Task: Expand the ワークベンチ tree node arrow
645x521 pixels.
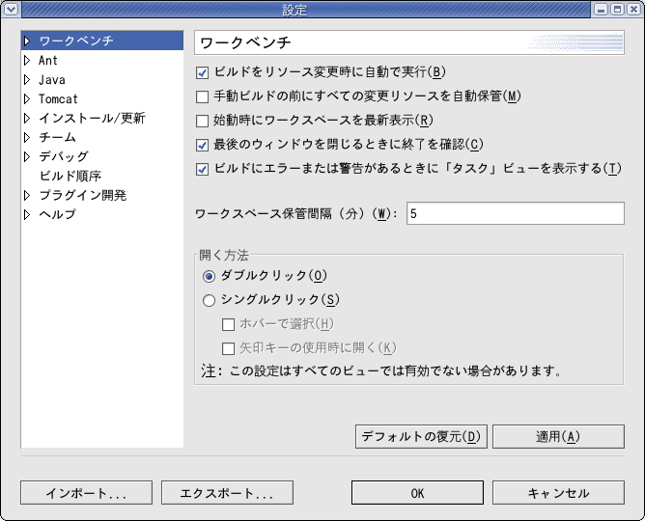Action: pyautogui.click(x=27, y=41)
